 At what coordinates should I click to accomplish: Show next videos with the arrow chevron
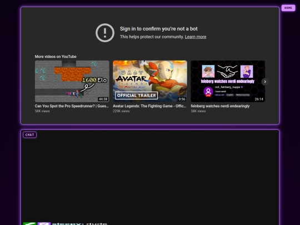[265, 82]
